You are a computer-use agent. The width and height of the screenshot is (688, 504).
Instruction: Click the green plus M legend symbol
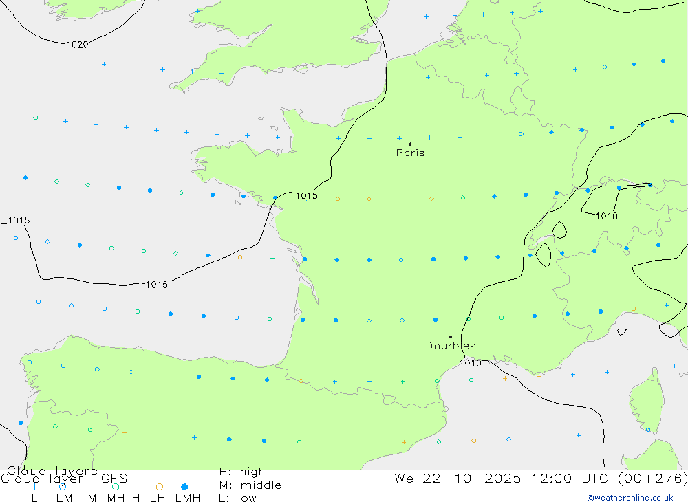tap(92, 487)
